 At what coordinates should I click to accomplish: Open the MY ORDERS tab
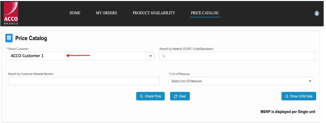[x=107, y=13]
